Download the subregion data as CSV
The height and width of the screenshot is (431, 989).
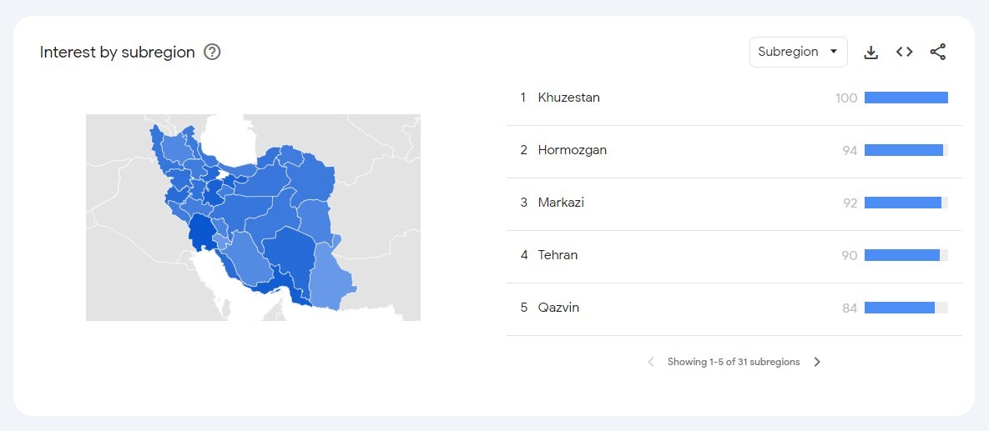click(870, 53)
